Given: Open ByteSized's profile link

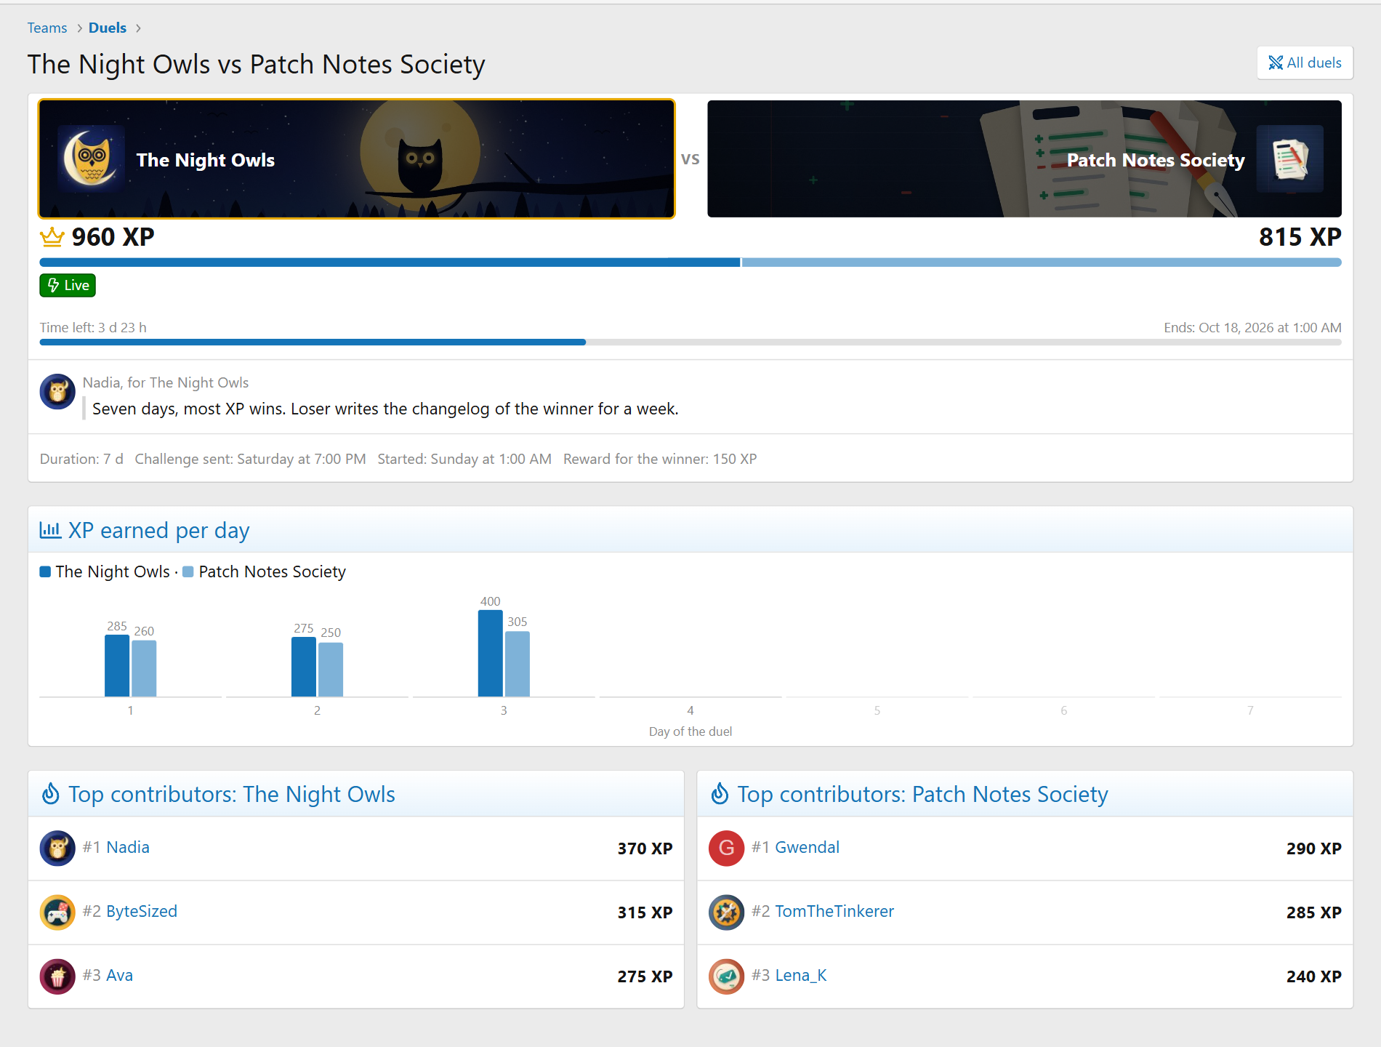Looking at the screenshot, I should 142,911.
